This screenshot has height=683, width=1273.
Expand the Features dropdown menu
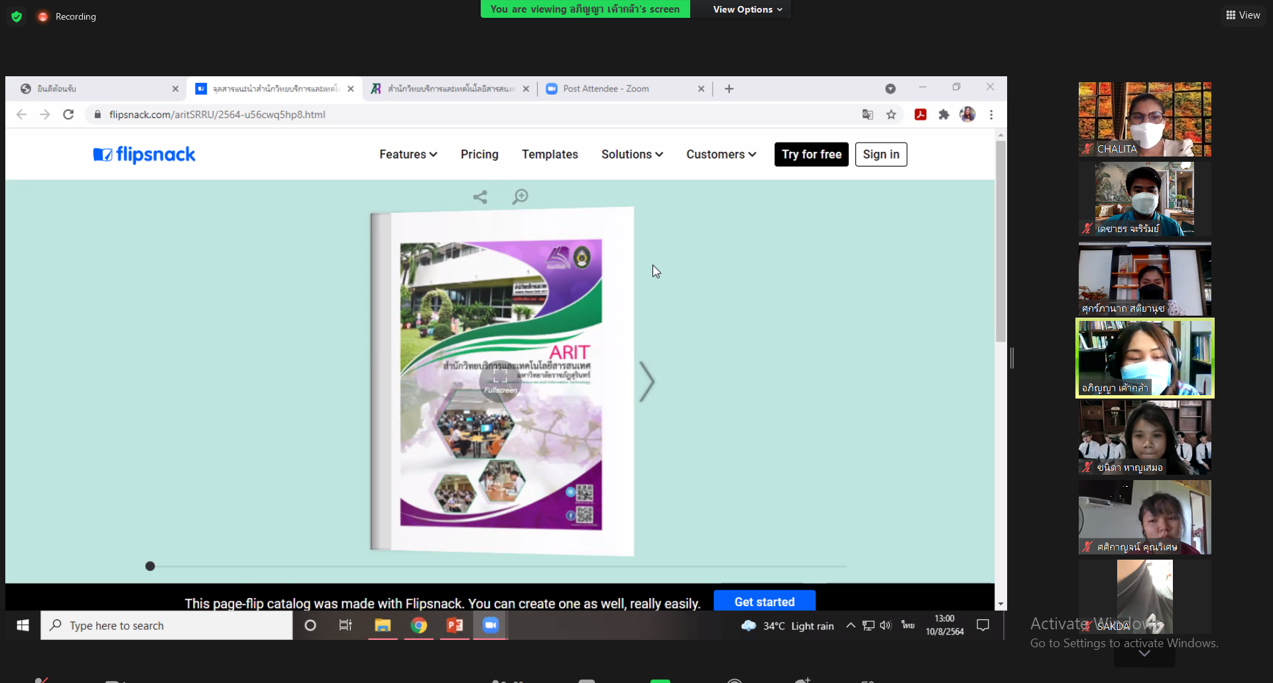[x=408, y=155]
